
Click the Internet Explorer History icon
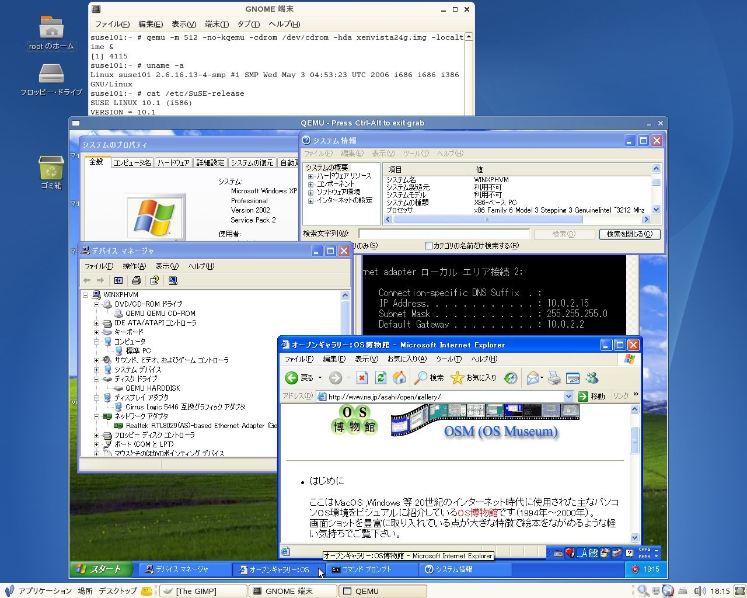511,378
